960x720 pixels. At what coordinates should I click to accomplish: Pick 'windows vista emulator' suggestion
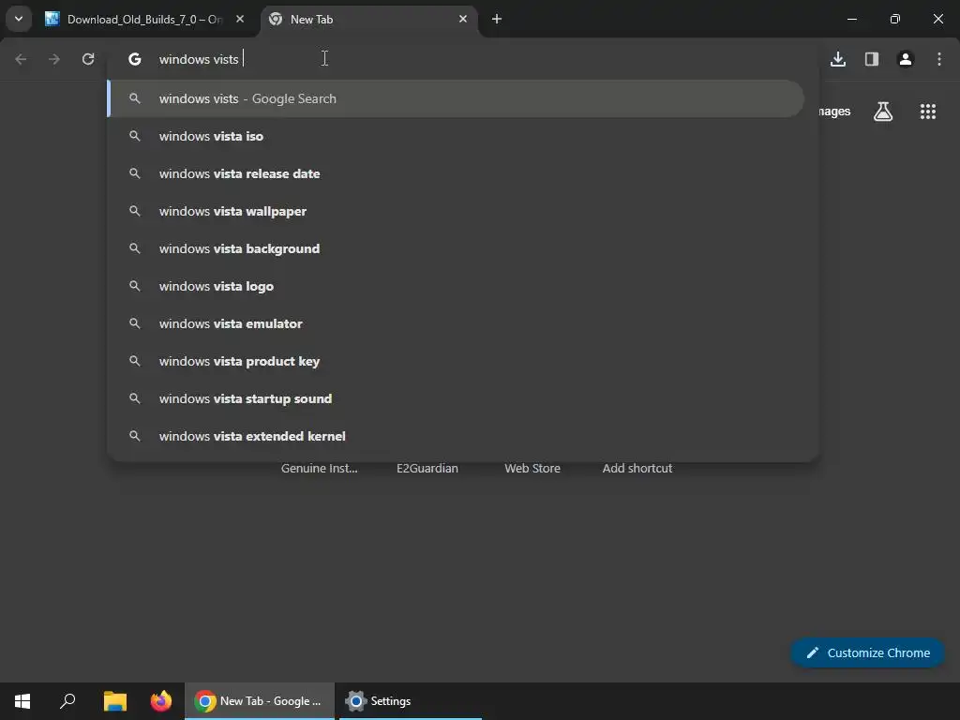coord(456,323)
